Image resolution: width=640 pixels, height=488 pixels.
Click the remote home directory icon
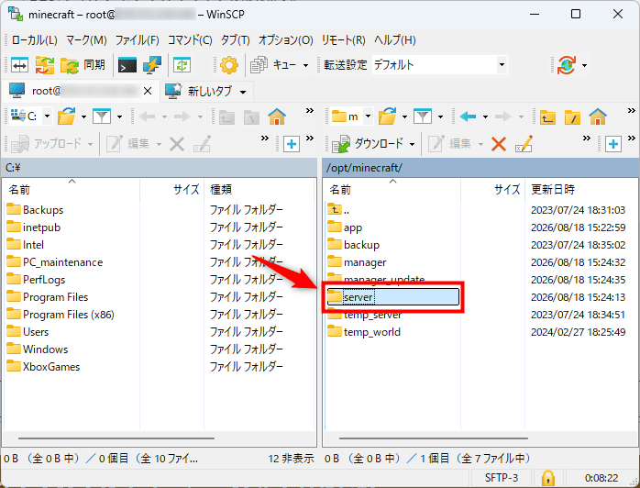[598, 116]
